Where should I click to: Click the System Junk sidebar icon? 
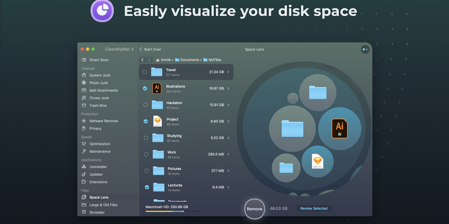[84, 75]
